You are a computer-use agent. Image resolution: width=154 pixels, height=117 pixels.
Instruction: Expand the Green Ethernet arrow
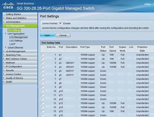(x=5, y=47)
